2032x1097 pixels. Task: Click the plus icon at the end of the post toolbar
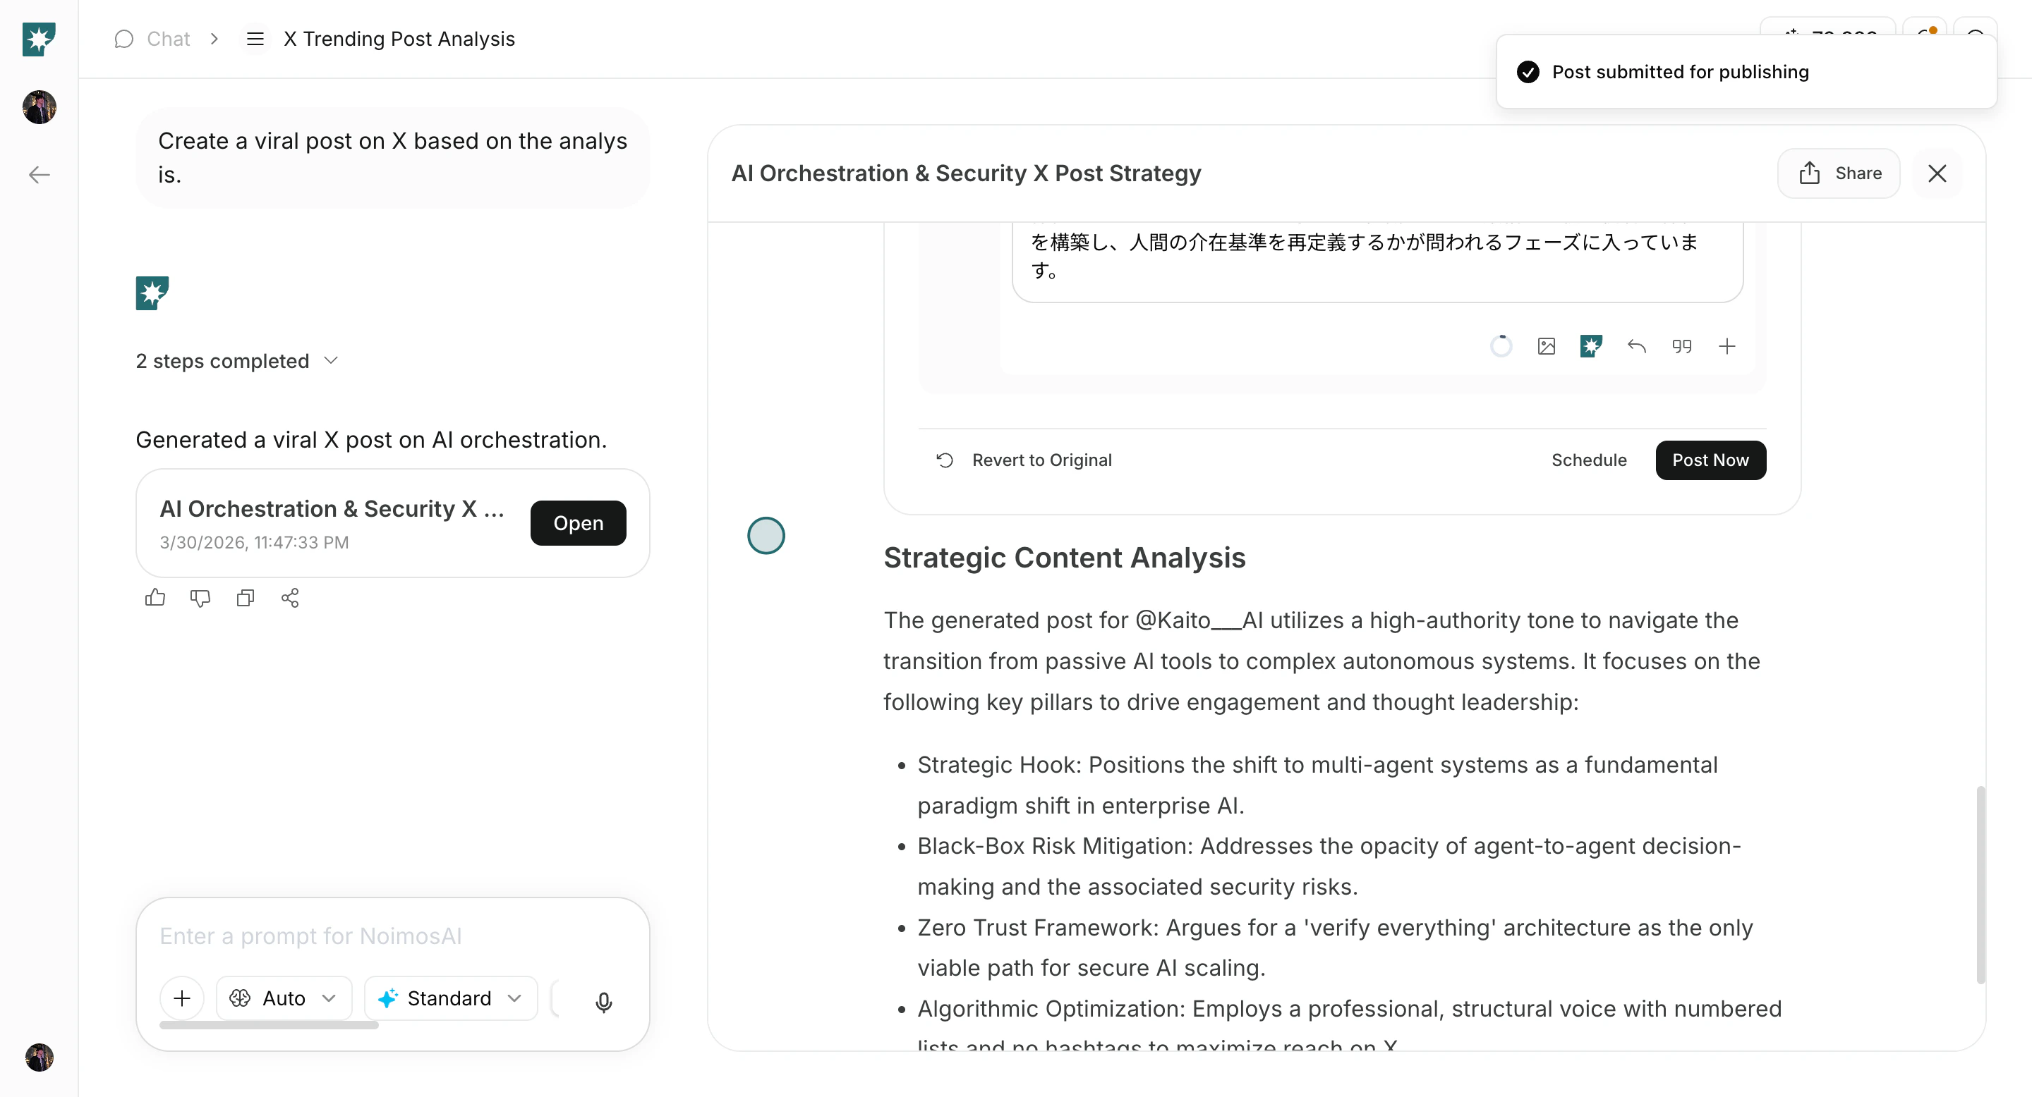click(1727, 346)
